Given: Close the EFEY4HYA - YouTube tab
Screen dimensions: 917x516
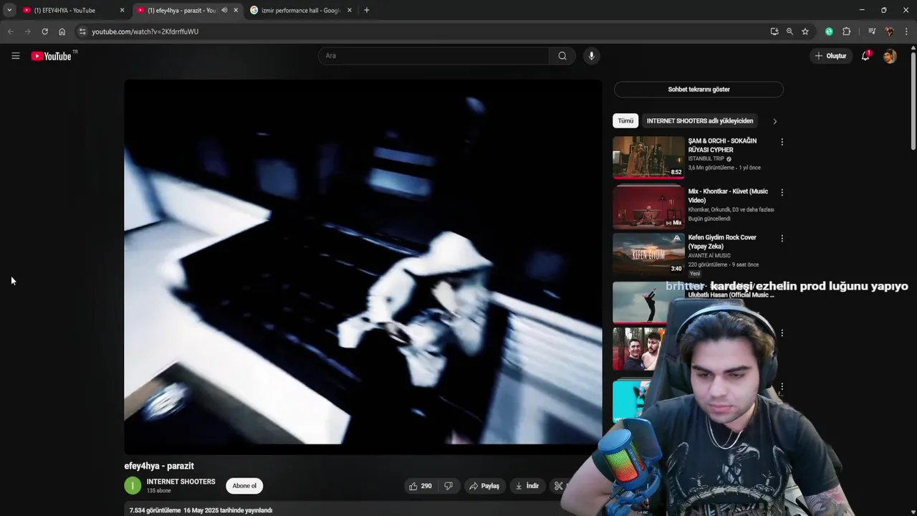Looking at the screenshot, I should (122, 10).
